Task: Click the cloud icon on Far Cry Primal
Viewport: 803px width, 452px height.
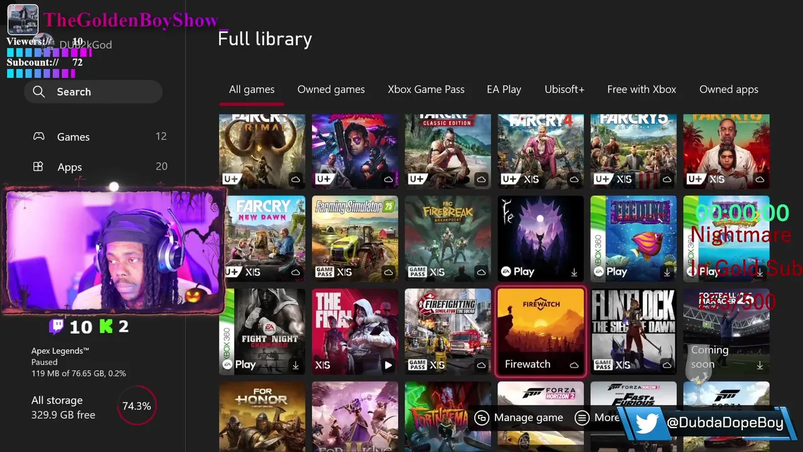Action: pos(295,179)
